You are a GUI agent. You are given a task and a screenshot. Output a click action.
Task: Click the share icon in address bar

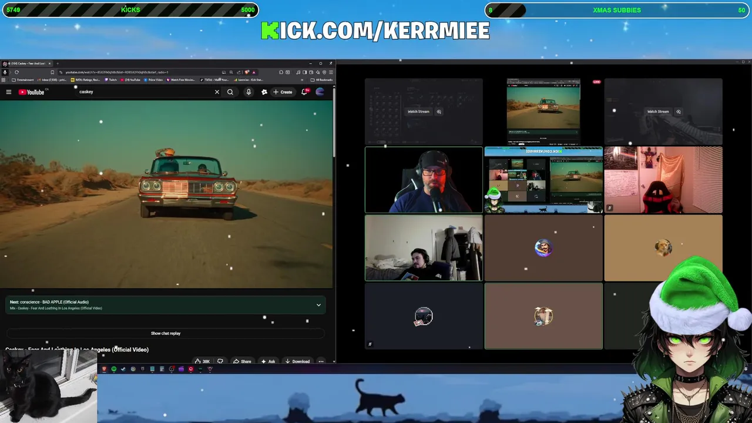(239, 72)
